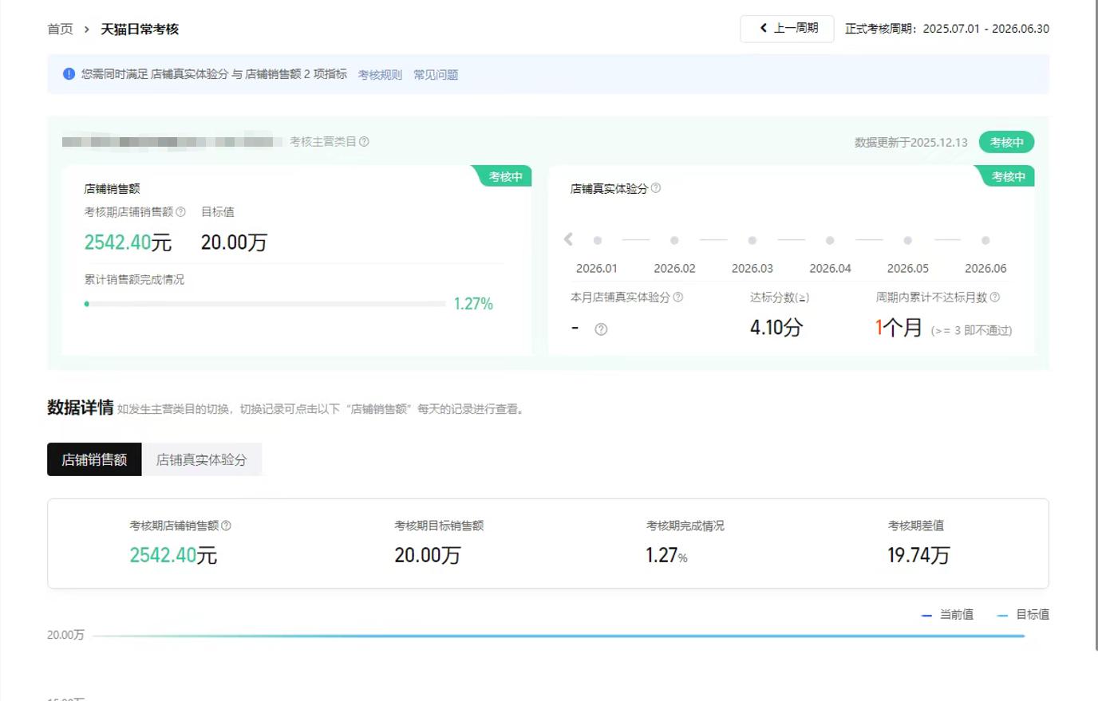Open the 常见问题 link
1098x701 pixels.
436,75
